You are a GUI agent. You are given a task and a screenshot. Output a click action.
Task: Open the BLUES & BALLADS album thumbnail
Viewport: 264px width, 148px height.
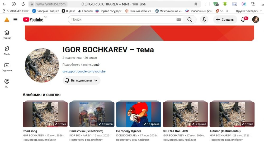point(185,114)
